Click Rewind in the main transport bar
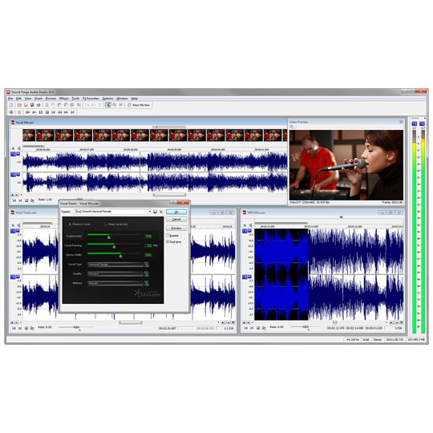 coord(59,112)
